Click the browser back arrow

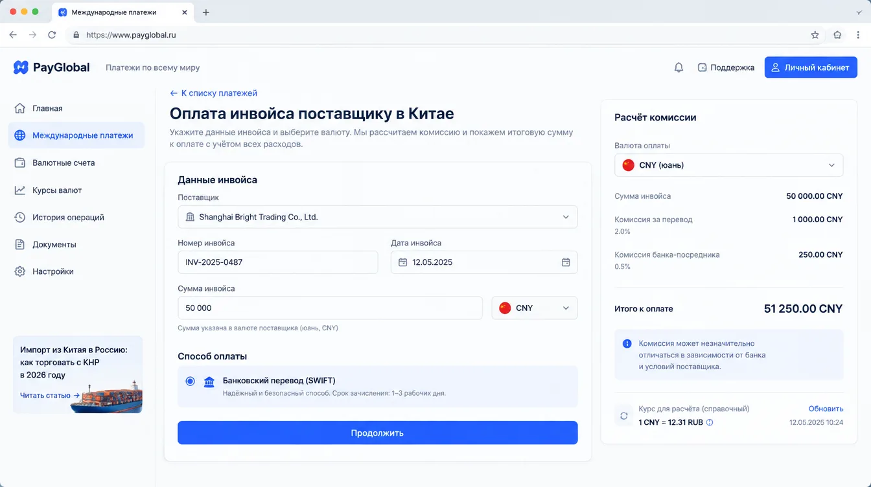[13, 35]
